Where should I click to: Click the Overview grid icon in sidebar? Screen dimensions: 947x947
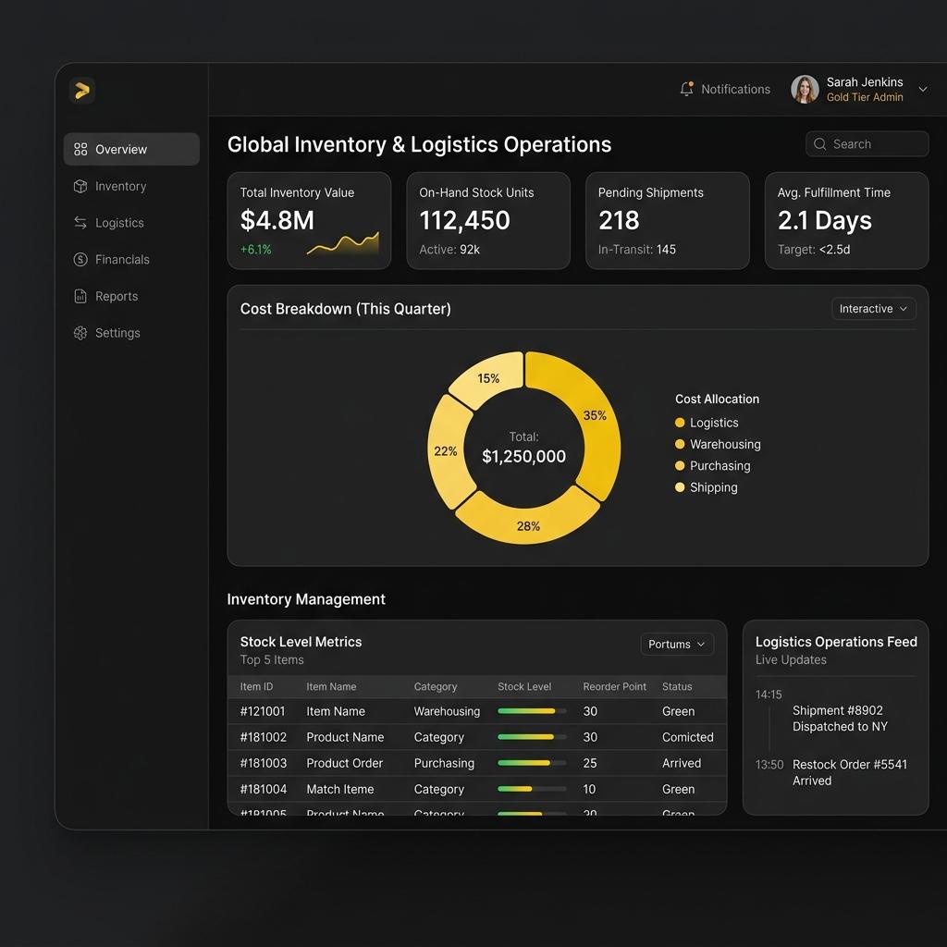[x=80, y=149]
